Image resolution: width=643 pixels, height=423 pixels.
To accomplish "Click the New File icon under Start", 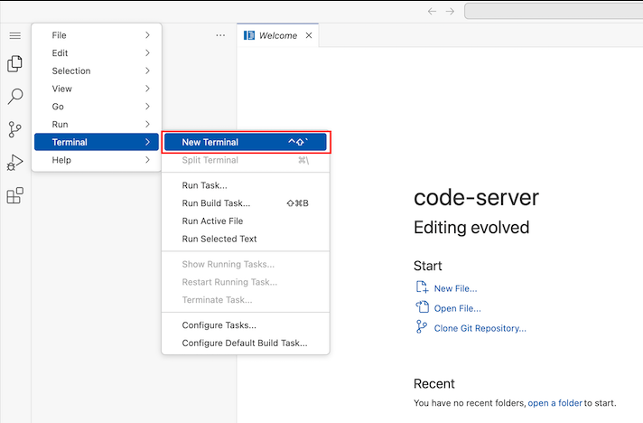I will pos(422,287).
